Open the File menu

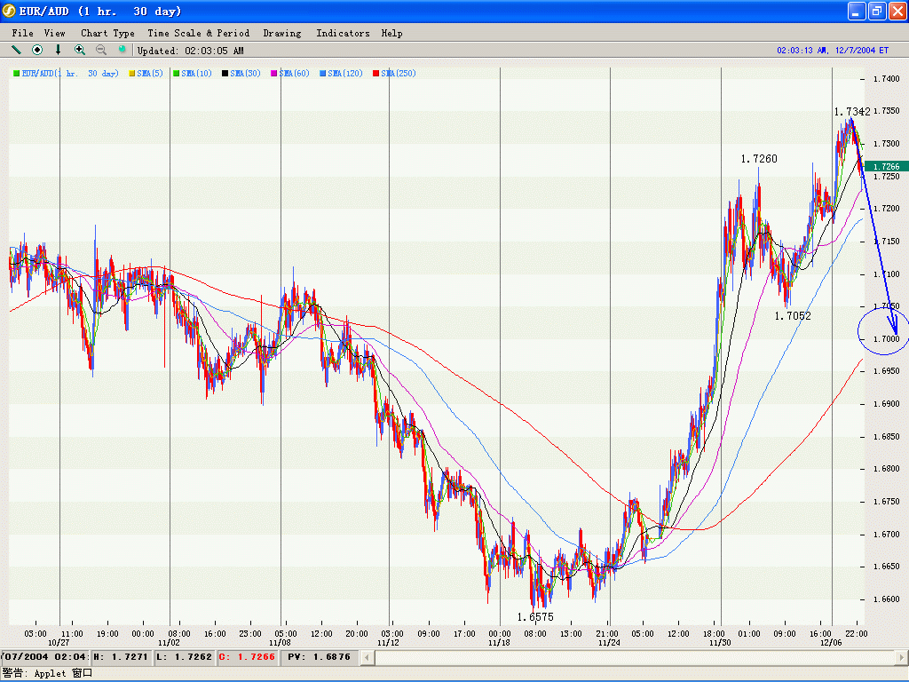(22, 33)
